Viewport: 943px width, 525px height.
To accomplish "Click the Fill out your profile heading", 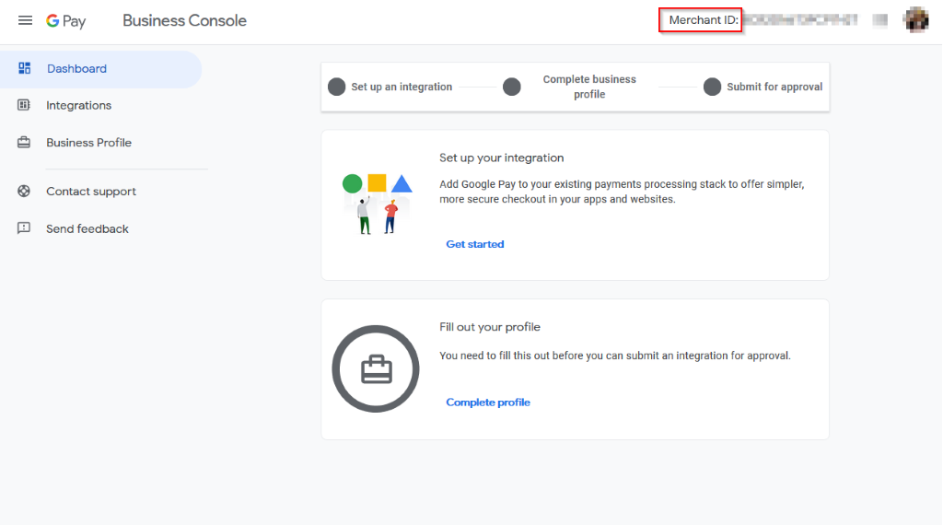I will tap(490, 327).
